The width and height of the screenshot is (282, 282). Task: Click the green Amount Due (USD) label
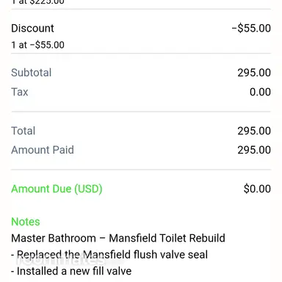[x=57, y=189]
